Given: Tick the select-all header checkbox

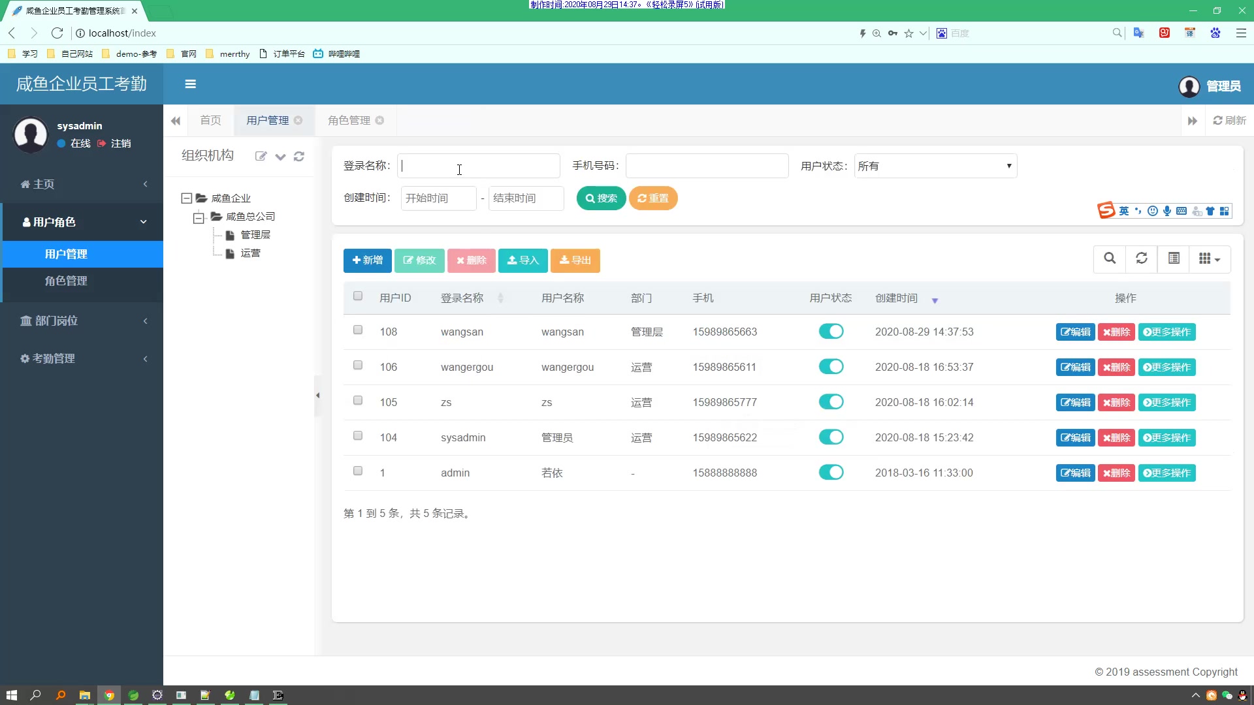Looking at the screenshot, I should (x=358, y=296).
